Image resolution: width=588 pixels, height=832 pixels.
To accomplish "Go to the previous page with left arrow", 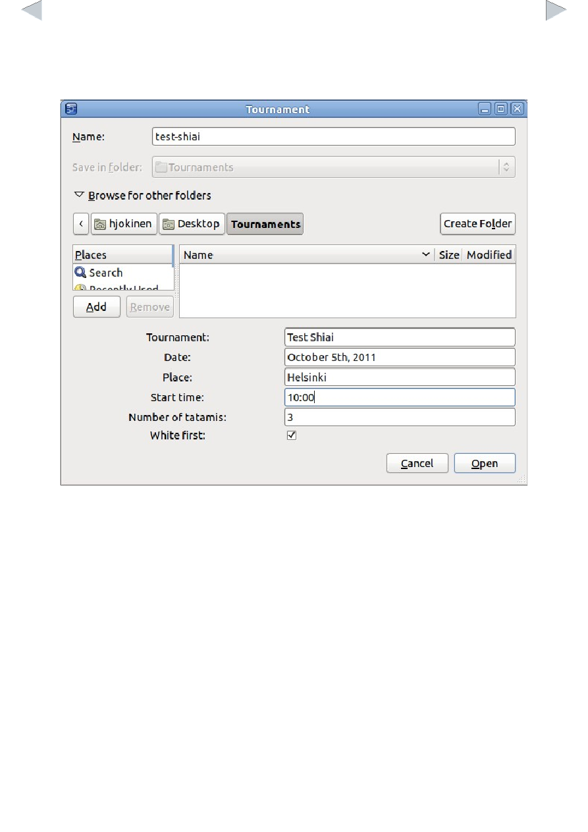I will (32, 10).
